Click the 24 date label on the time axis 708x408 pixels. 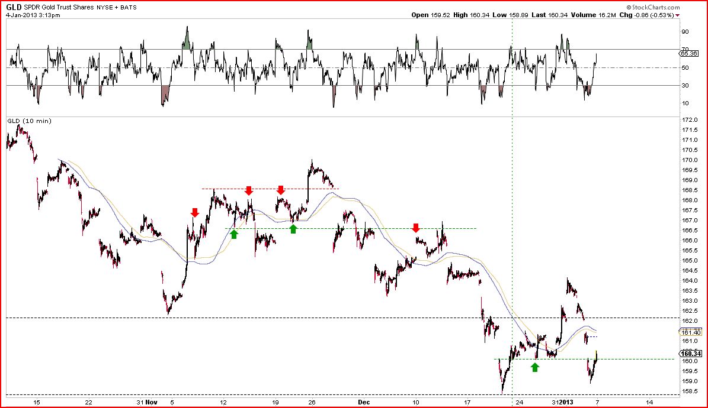(x=519, y=402)
